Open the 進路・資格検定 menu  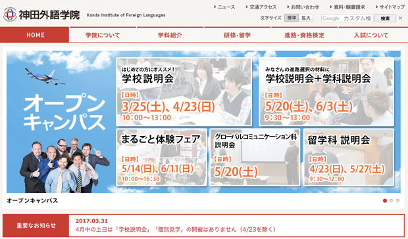coord(305,35)
